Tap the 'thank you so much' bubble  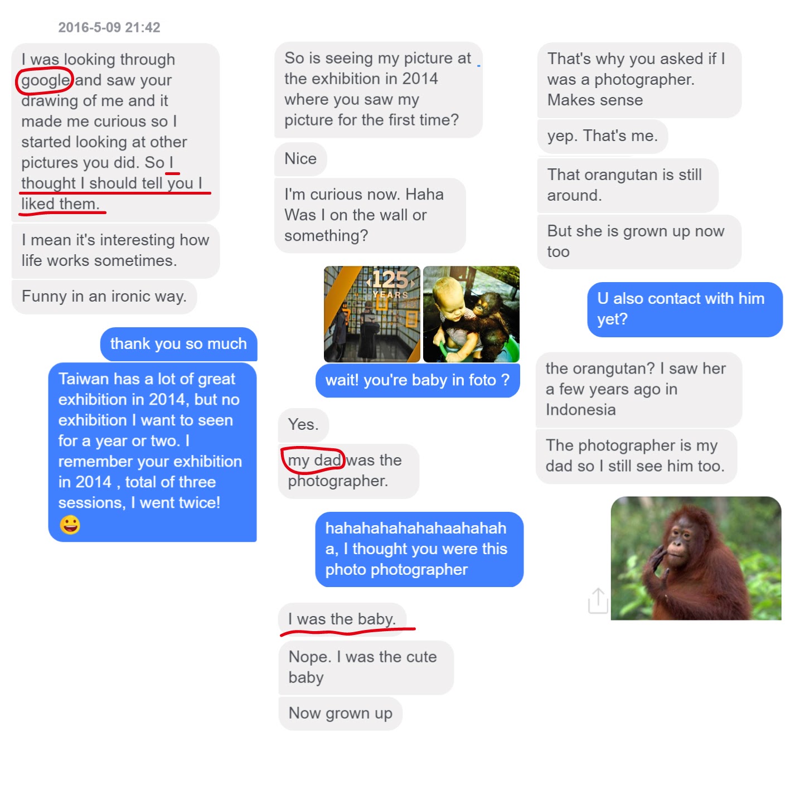pos(178,344)
